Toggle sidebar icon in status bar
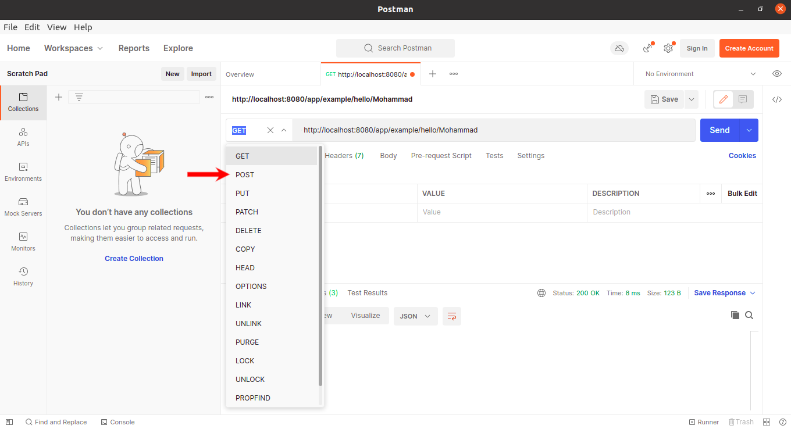 click(x=9, y=422)
